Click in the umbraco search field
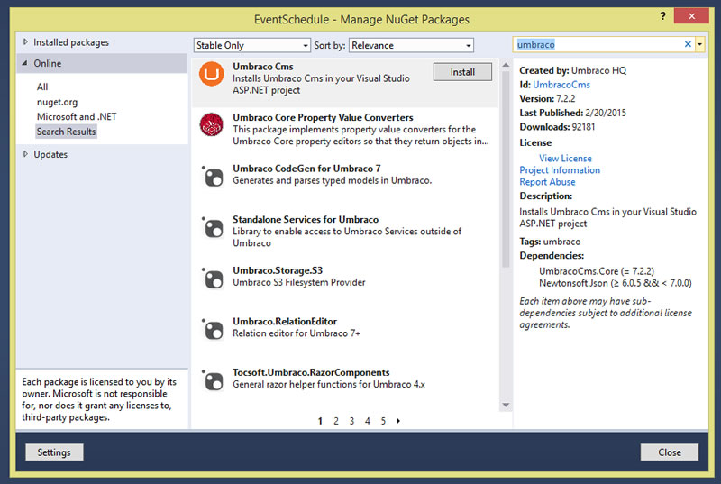 click(598, 44)
